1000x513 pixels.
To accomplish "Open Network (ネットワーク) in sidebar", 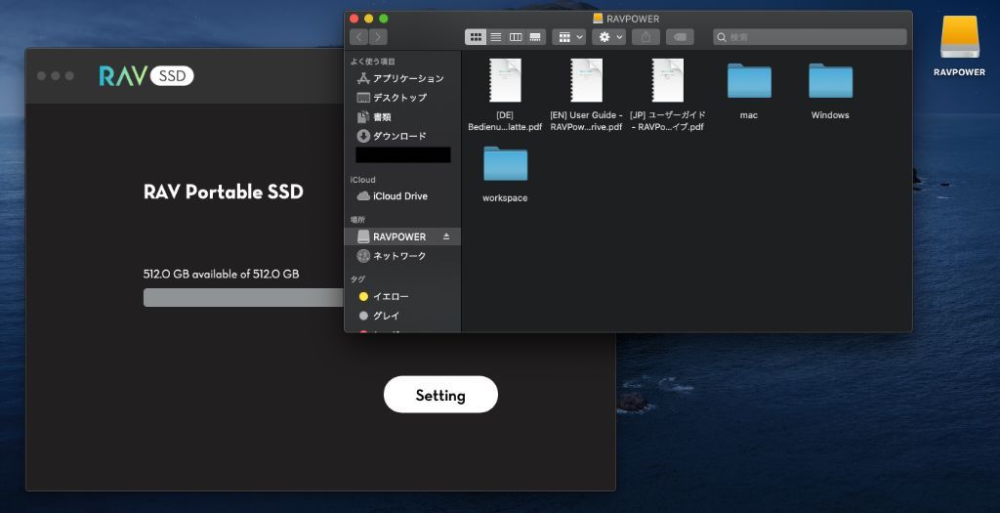I will pos(402,256).
